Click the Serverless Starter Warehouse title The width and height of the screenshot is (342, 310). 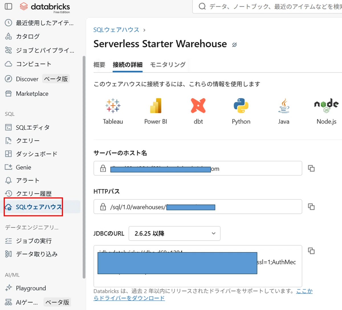click(160, 44)
